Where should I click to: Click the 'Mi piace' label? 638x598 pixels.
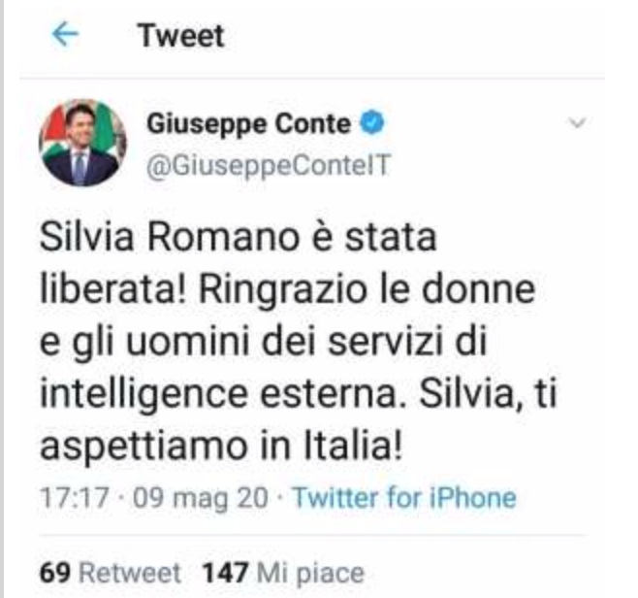[x=310, y=574]
